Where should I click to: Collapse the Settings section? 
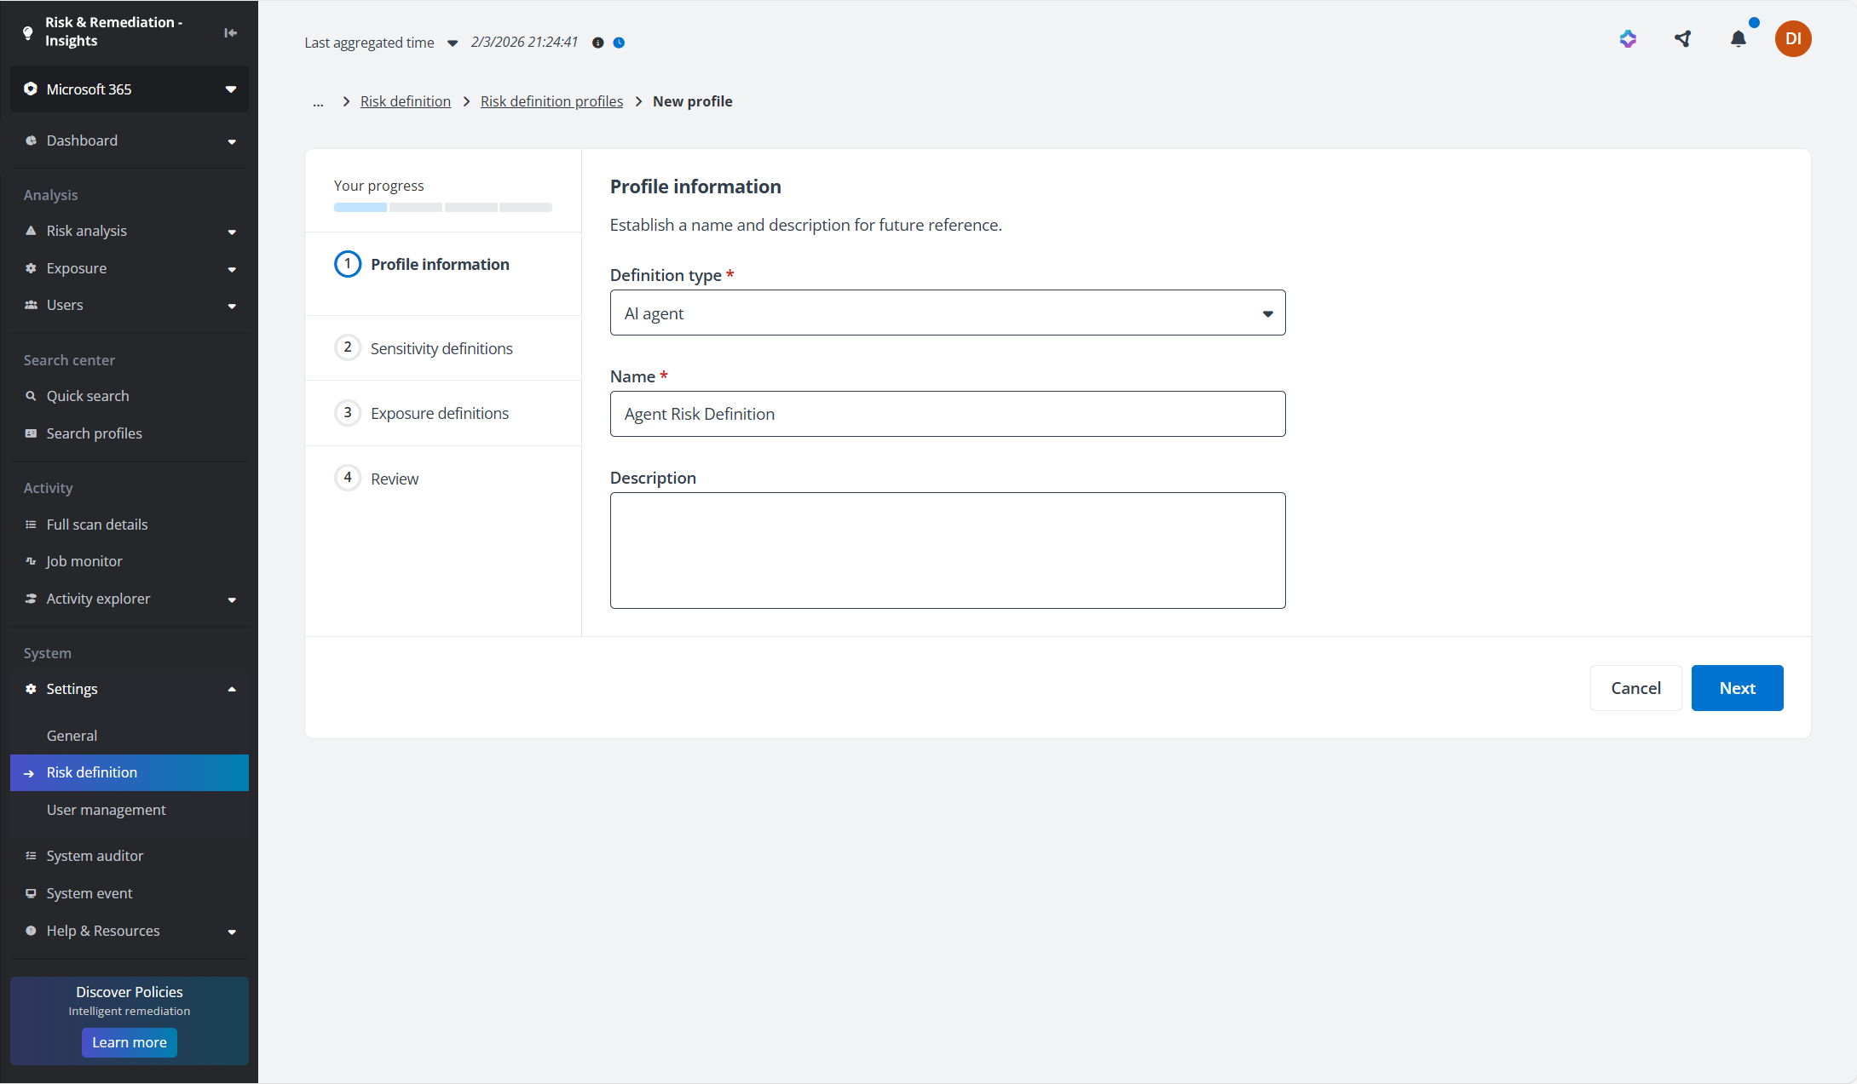coord(231,689)
